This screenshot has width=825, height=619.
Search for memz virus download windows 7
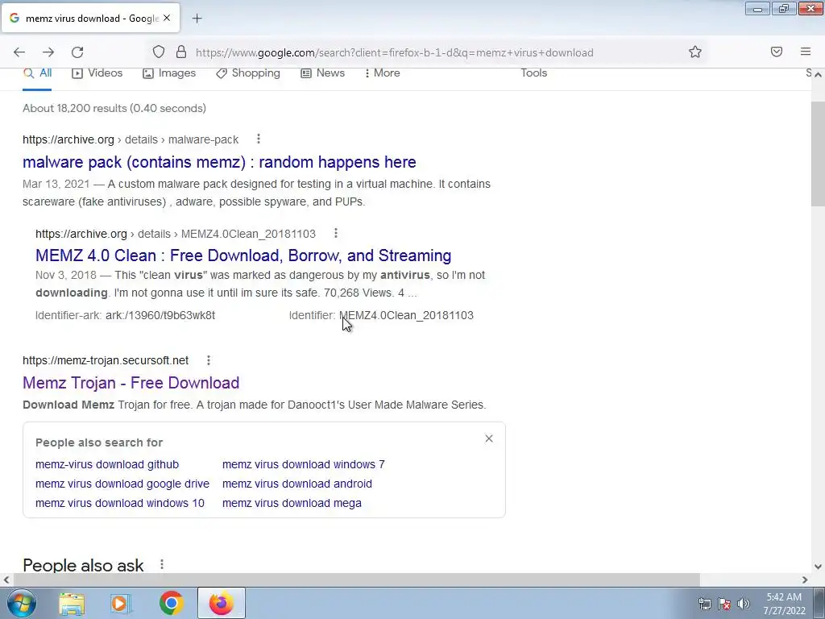coord(303,464)
